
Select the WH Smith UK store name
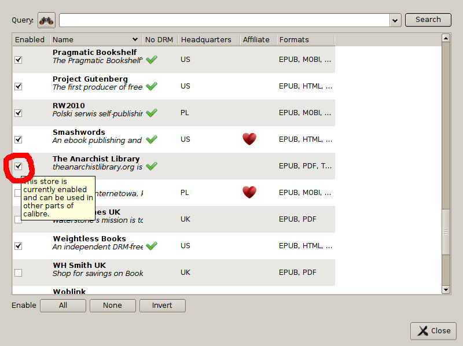coord(79,265)
